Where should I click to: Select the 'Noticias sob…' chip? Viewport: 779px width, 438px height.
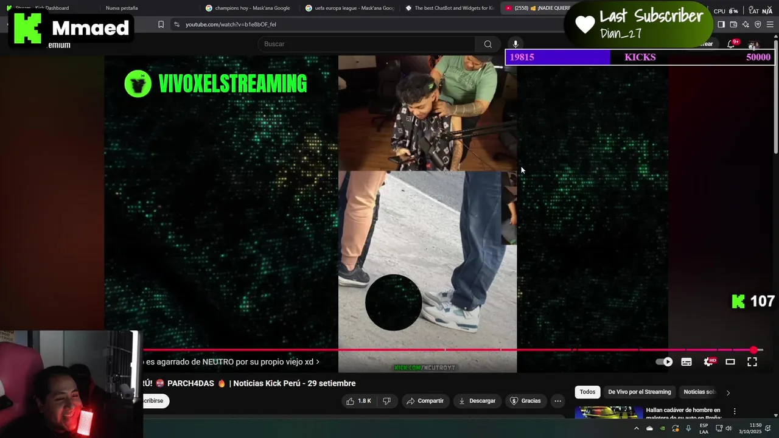(699, 392)
